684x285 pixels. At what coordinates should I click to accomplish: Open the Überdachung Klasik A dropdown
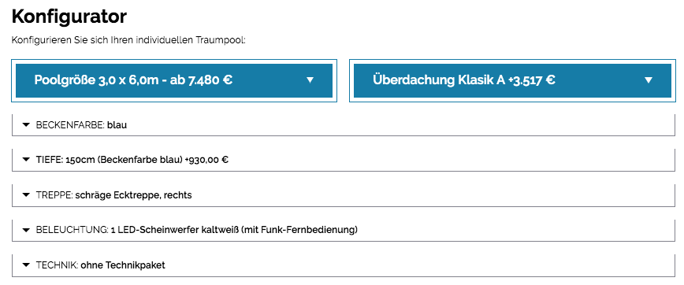point(512,80)
